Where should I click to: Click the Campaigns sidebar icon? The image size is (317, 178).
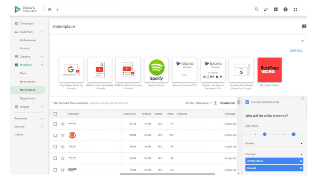pos(16,23)
